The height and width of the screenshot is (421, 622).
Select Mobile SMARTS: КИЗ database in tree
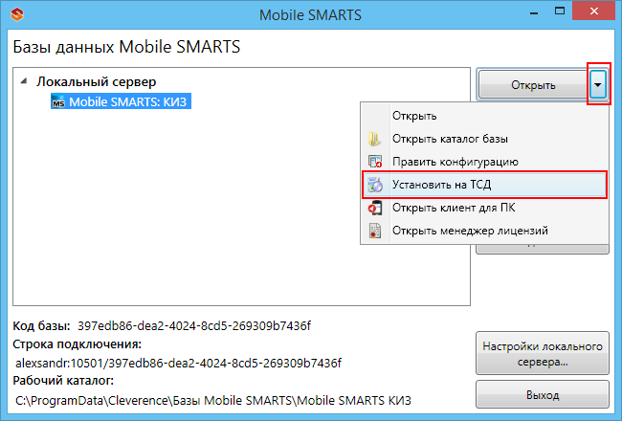[121, 102]
